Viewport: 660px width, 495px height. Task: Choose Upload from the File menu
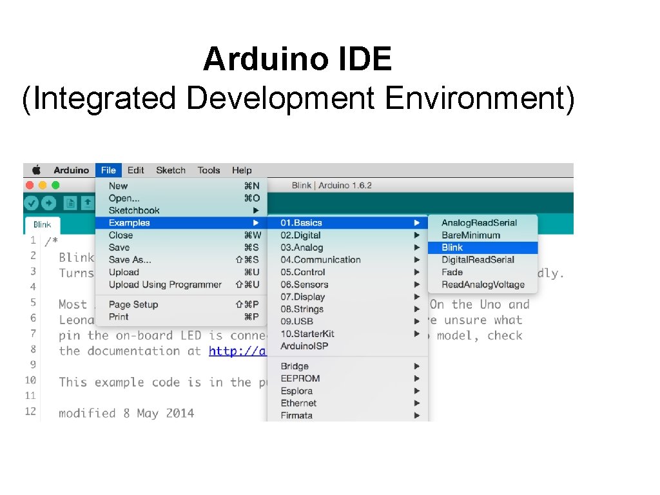pyautogui.click(x=181, y=272)
